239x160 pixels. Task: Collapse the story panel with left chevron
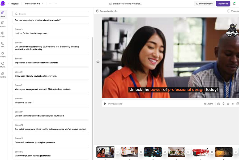(x=98, y=54)
